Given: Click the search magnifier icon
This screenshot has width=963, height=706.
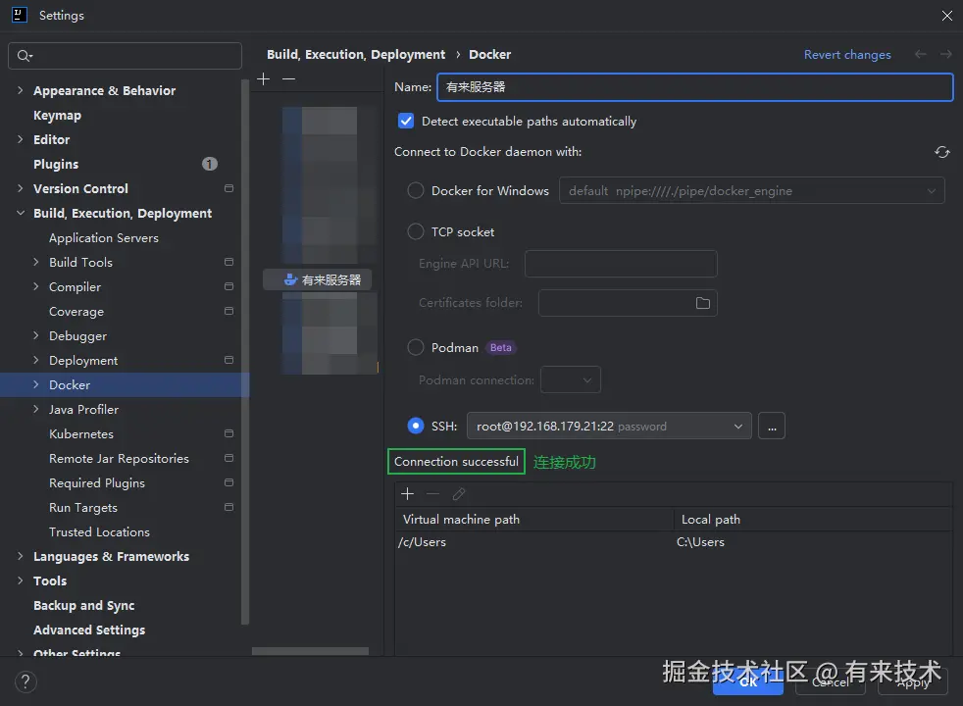Looking at the screenshot, I should coord(24,56).
